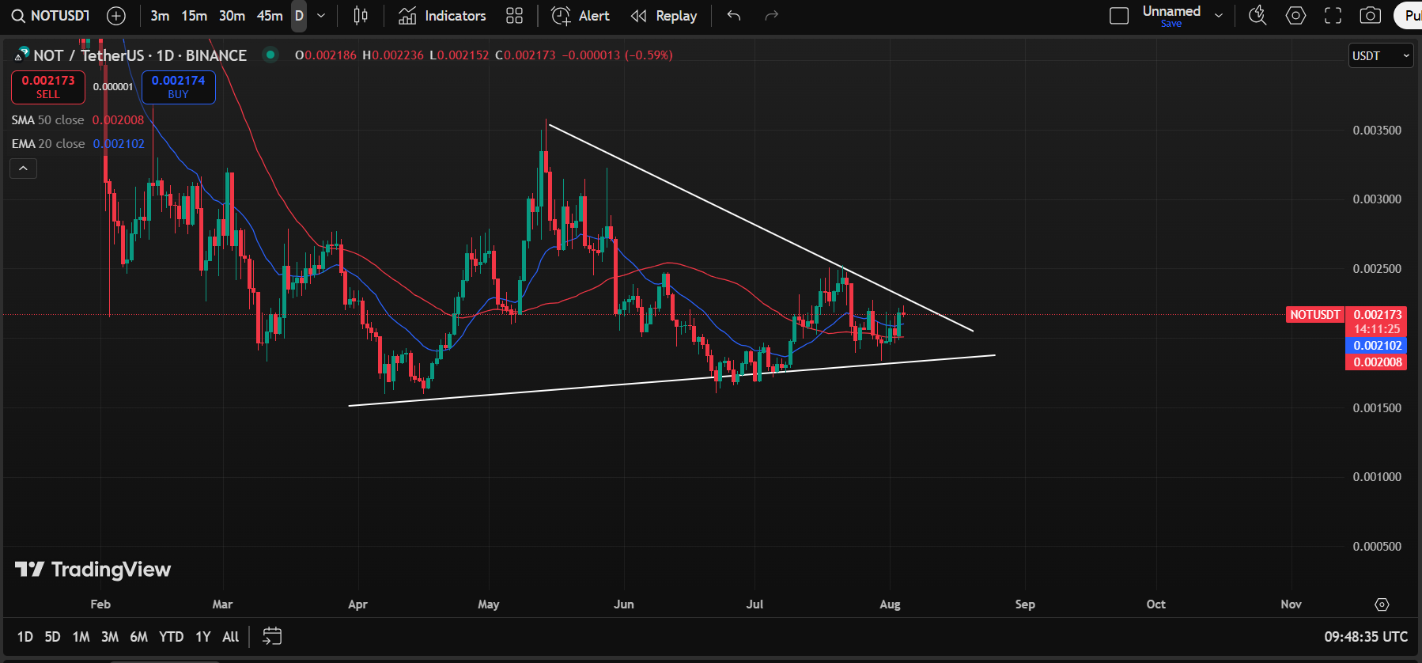The width and height of the screenshot is (1422, 663).
Task: Click the add symbol plus icon
Action: (116, 16)
